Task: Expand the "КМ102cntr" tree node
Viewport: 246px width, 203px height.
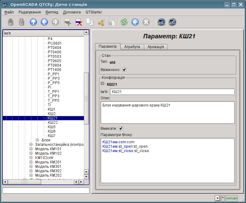Action: [x=31, y=158]
